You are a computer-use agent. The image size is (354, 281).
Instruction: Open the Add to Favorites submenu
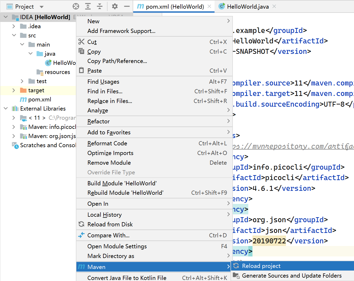click(154, 132)
